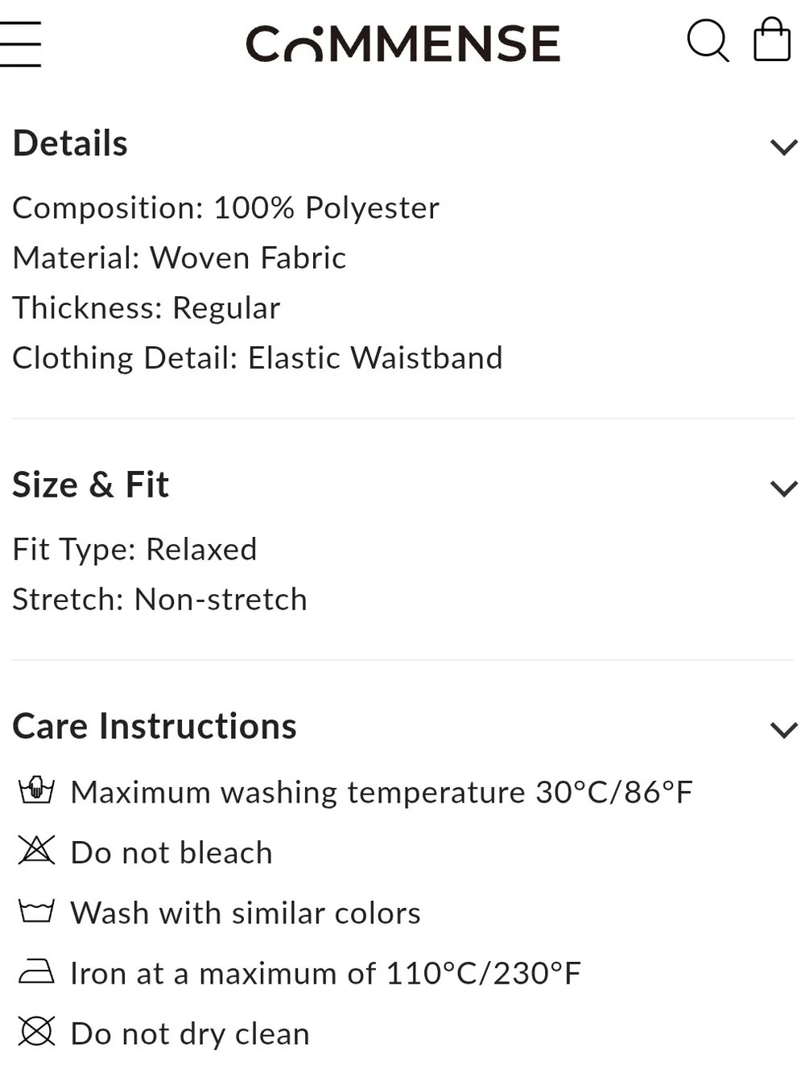Image resolution: width=805 pixels, height=1073 pixels.
Task: Collapse the Size & Fit chevron
Action: 783,488
